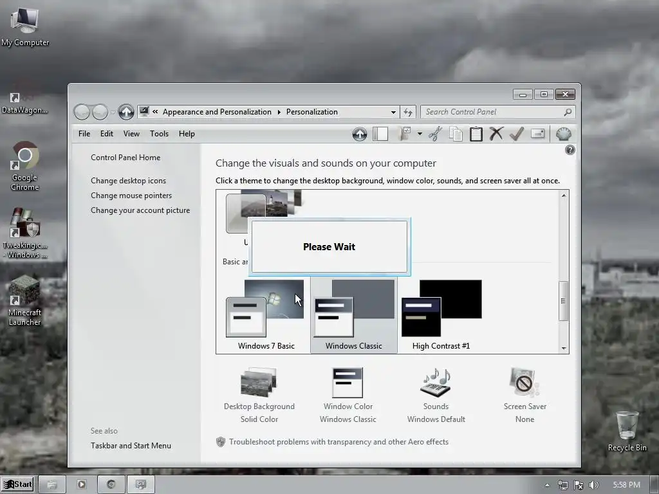
Task: Expand the address bar history dropdown
Action: point(393,112)
